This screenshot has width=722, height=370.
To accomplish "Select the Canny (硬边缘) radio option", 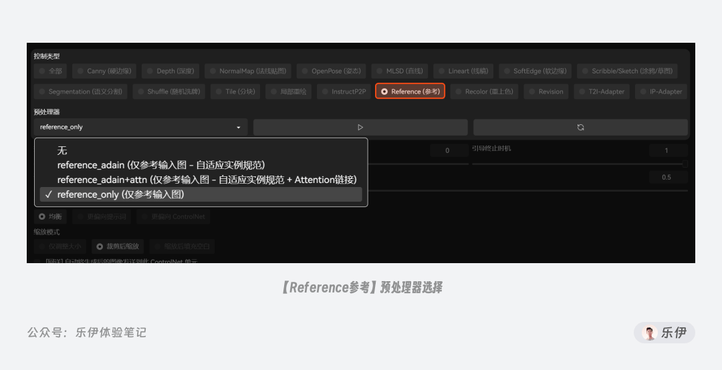I will pos(104,71).
